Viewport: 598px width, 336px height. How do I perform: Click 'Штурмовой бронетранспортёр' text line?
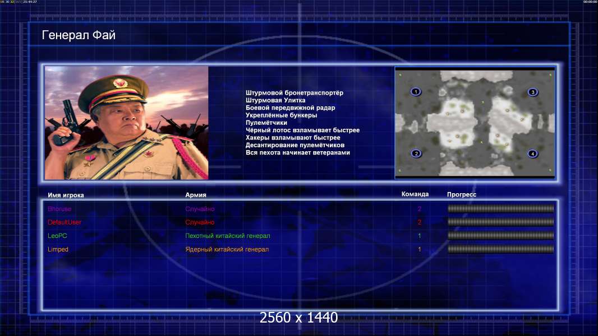(295, 93)
